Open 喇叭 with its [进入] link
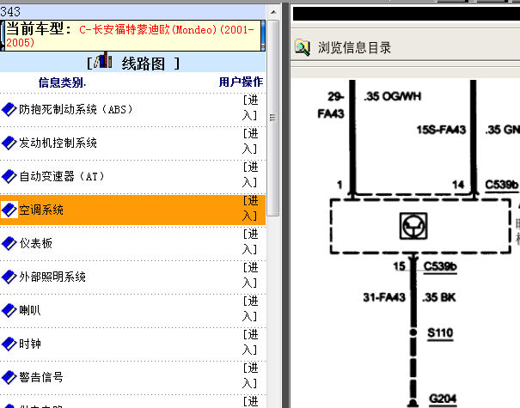Screen dimensions: 520x408 [x=250, y=308]
